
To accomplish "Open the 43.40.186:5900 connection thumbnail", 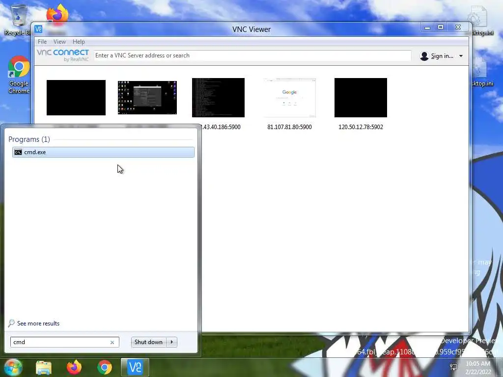I will click(218, 98).
